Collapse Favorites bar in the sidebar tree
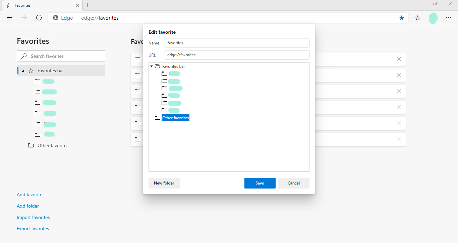Viewport: 458px width, 243px height. 23,71
